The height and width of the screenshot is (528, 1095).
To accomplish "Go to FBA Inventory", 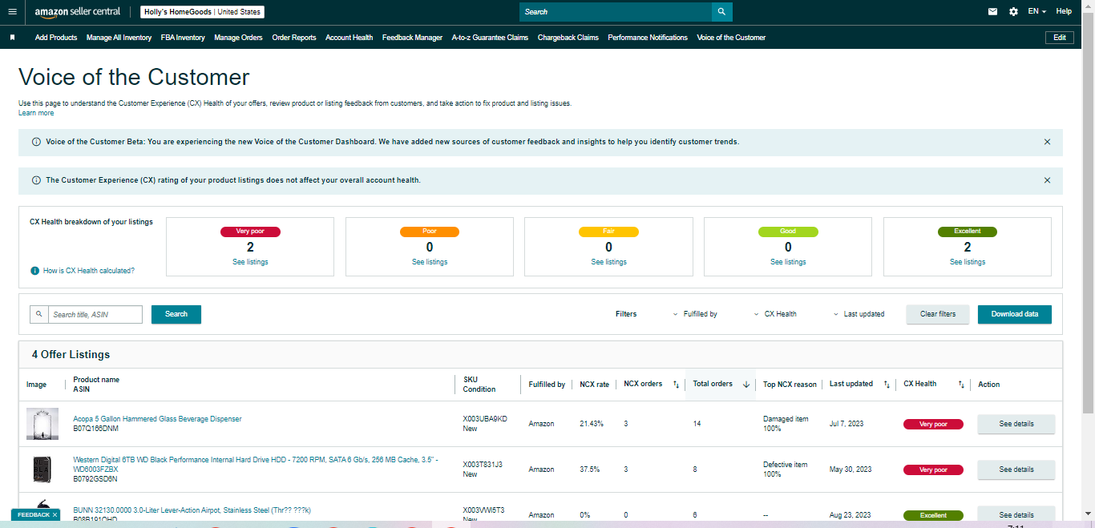I will click(183, 38).
